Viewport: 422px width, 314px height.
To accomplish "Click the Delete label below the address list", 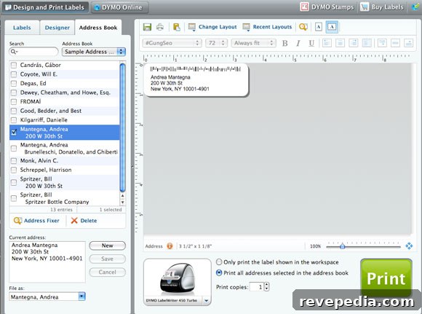I will pos(89,221).
